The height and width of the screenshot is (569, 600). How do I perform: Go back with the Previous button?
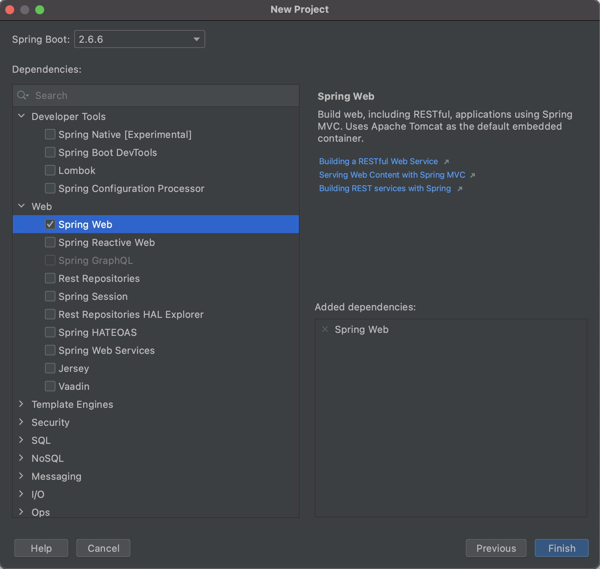click(496, 548)
